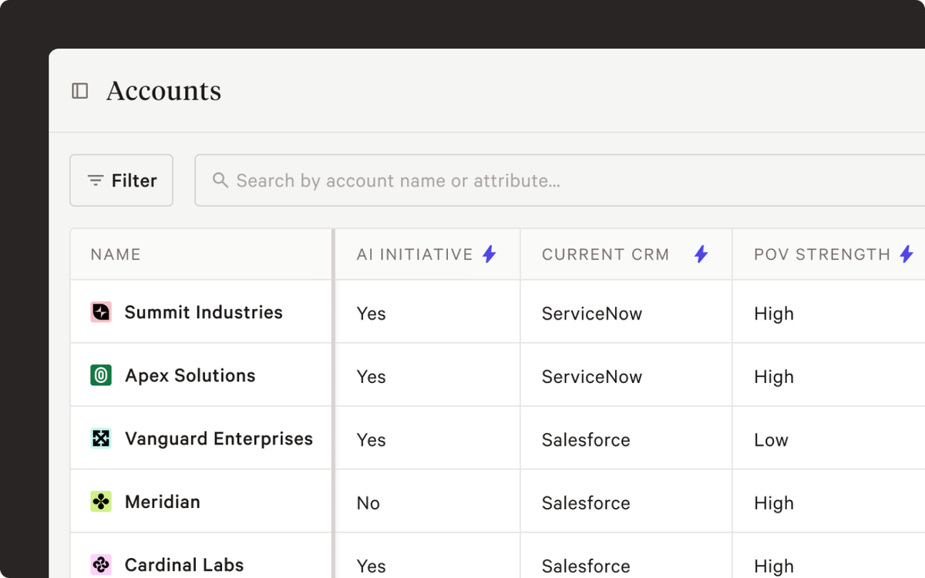The width and height of the screenshot is (925, 578).
Task: Click lightning bolt beside AI Initiative
Action: pyautogui.click(x=489, y=254)
